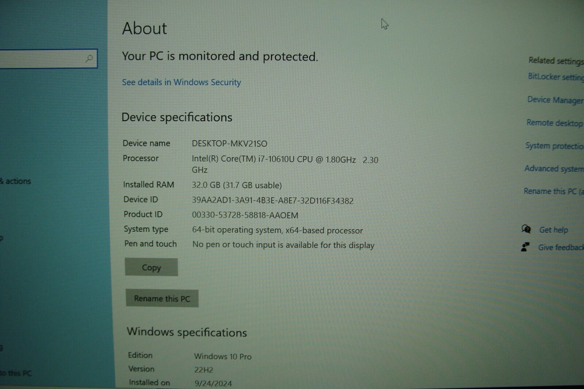The height and width of the screenshot is (389, 584).
Task: Click Product ID value 00330-53728-58818-AAOEM
Action: point(245,215)
